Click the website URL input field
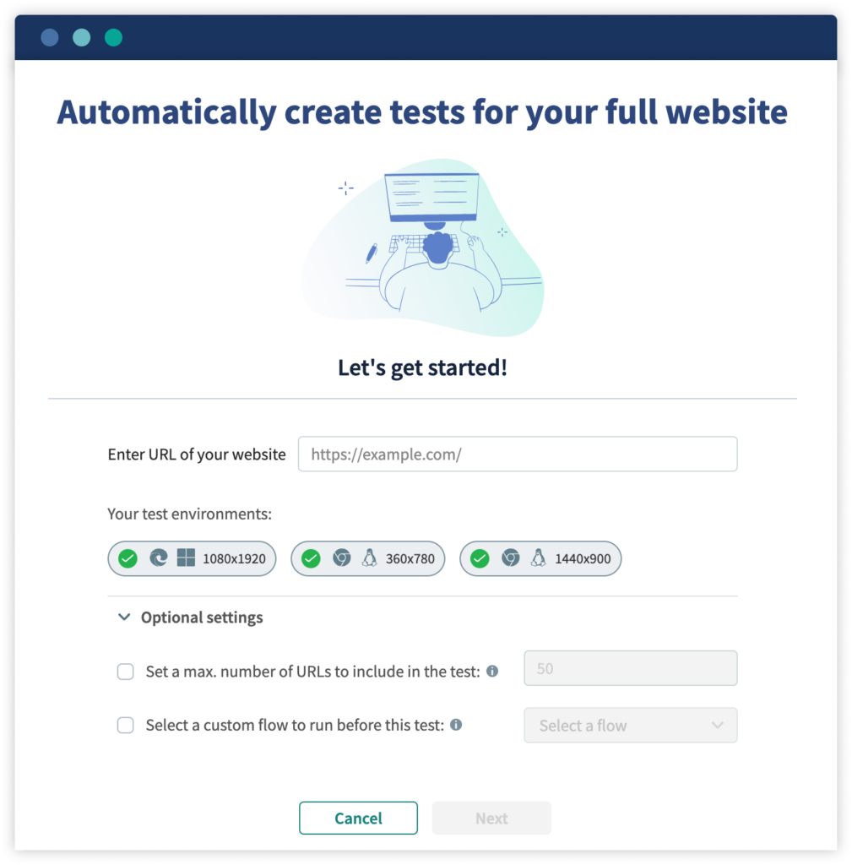Viewport: 852px width, 865px height. (x=518, y=454)
